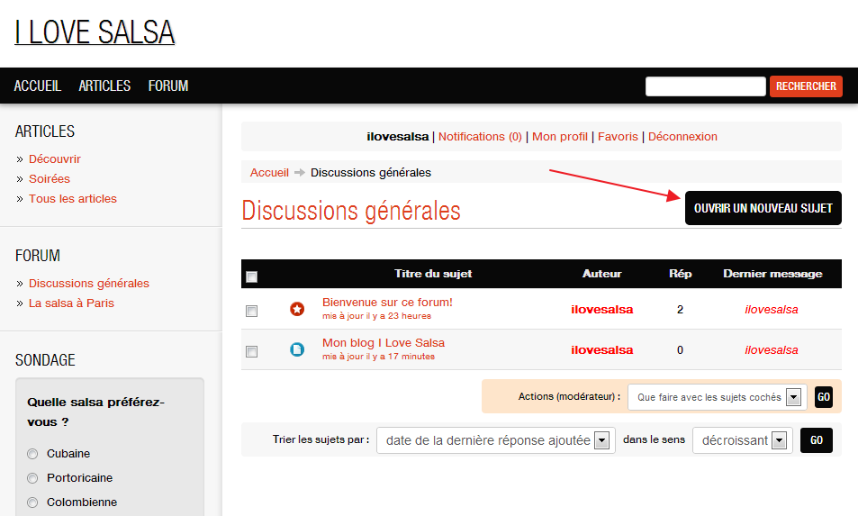Select the Cubaine poll option
Image resolution: width=858 pixels, height=516 pixels.
(x=32, y=454)
